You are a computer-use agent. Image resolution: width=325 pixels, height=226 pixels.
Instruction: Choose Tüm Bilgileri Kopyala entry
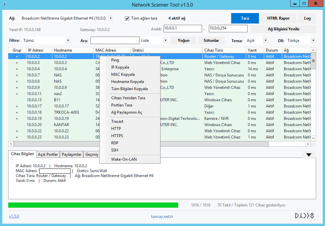tap(130, 89)
